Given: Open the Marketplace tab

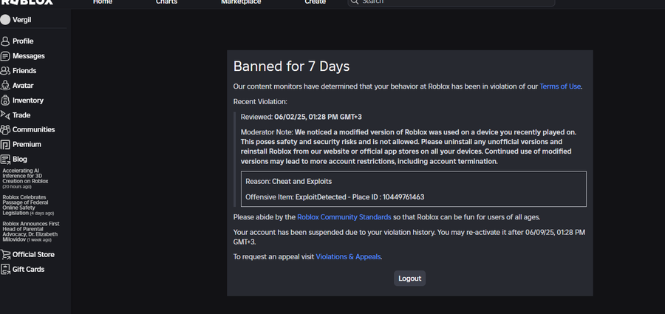Looking at the screenshot, I should pos(241,2).
